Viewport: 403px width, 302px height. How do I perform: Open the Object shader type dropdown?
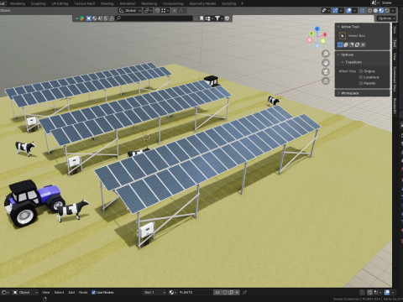(x=26, y=292)
